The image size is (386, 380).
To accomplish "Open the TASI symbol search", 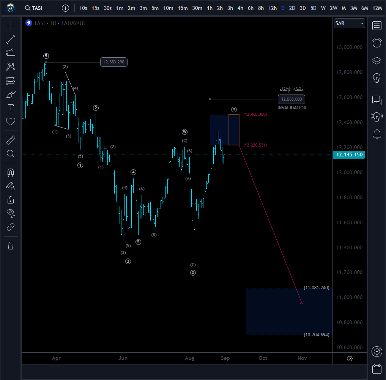I will pyautogui.click(x=34, y=8).
